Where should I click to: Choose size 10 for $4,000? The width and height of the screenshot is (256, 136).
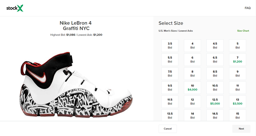(x=193, y=88)
